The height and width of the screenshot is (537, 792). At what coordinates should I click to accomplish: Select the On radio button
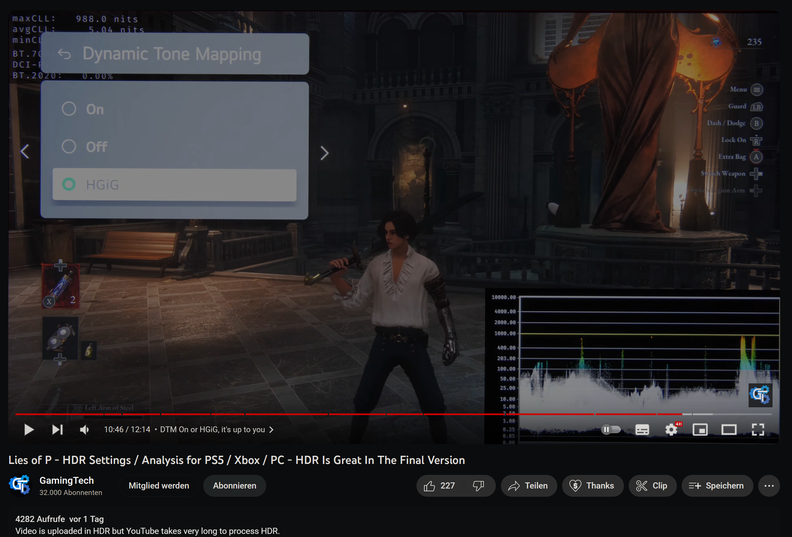69,109
